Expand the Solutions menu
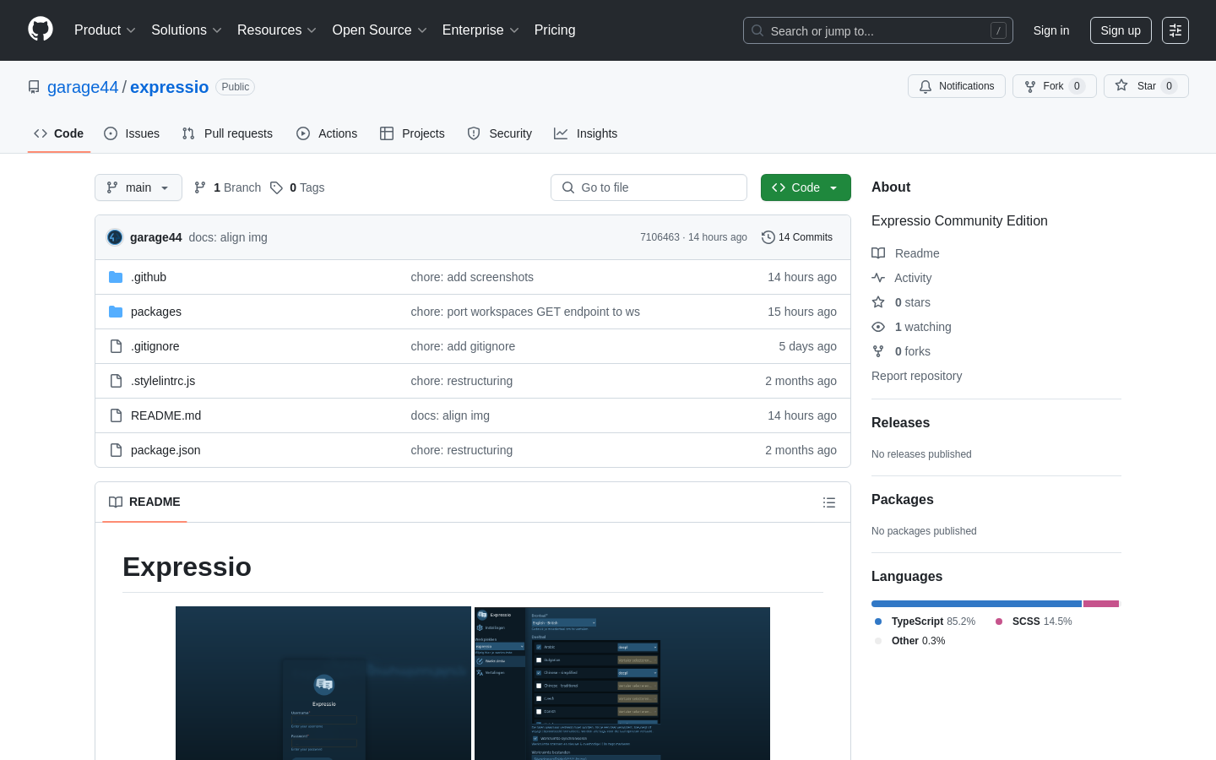Screen dimensions: 1216x760 click(x=187, y=30)
